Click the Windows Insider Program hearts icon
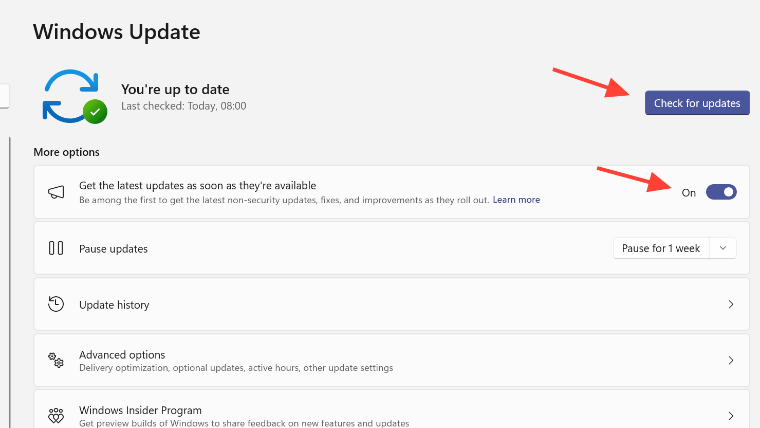This screenshot has height=428, width=760. pyautogui.click(x=56, y=416)
